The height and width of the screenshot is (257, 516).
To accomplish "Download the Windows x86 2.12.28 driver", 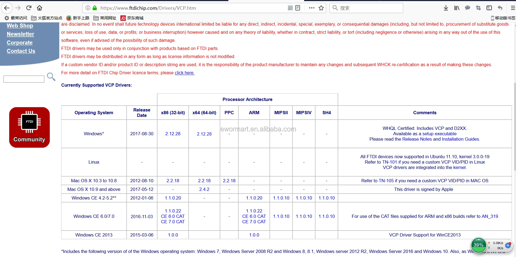I will tap(173, 134).
